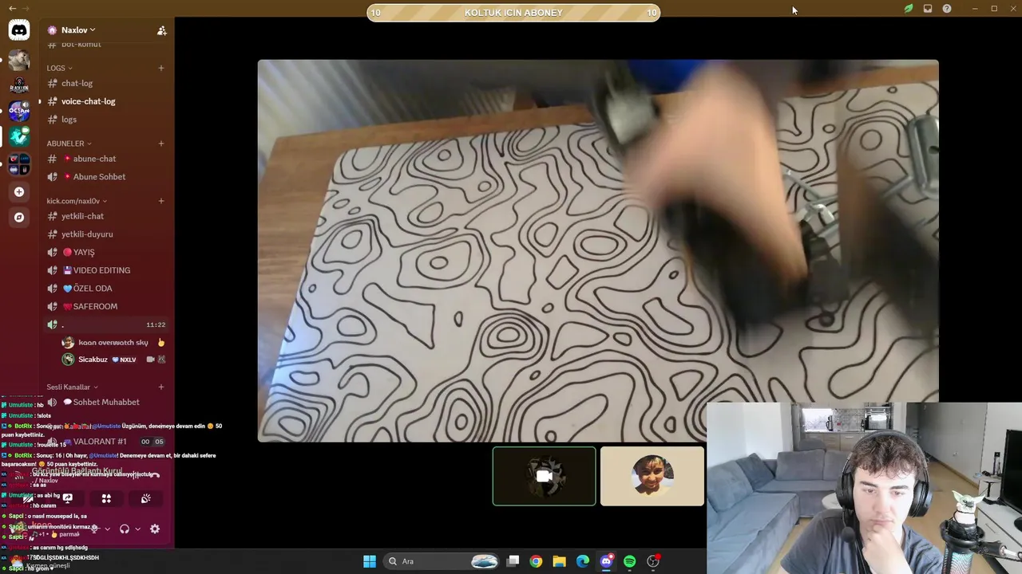Focus the child avatar participant tile
This screenshot has height=574, width=1022.
(652, 476)
